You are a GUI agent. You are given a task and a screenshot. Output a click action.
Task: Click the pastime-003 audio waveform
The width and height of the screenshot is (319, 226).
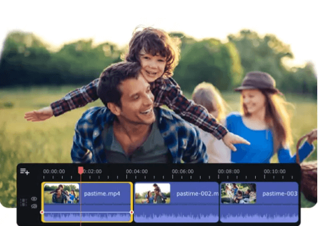(259, 217)
